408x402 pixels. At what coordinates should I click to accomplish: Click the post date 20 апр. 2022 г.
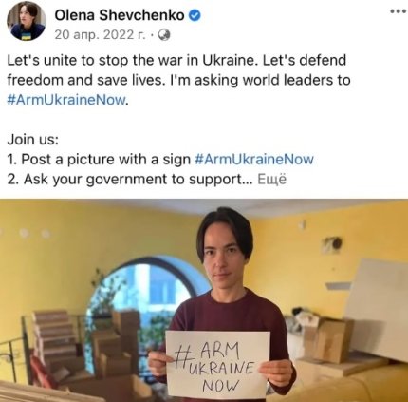[100, 35]
